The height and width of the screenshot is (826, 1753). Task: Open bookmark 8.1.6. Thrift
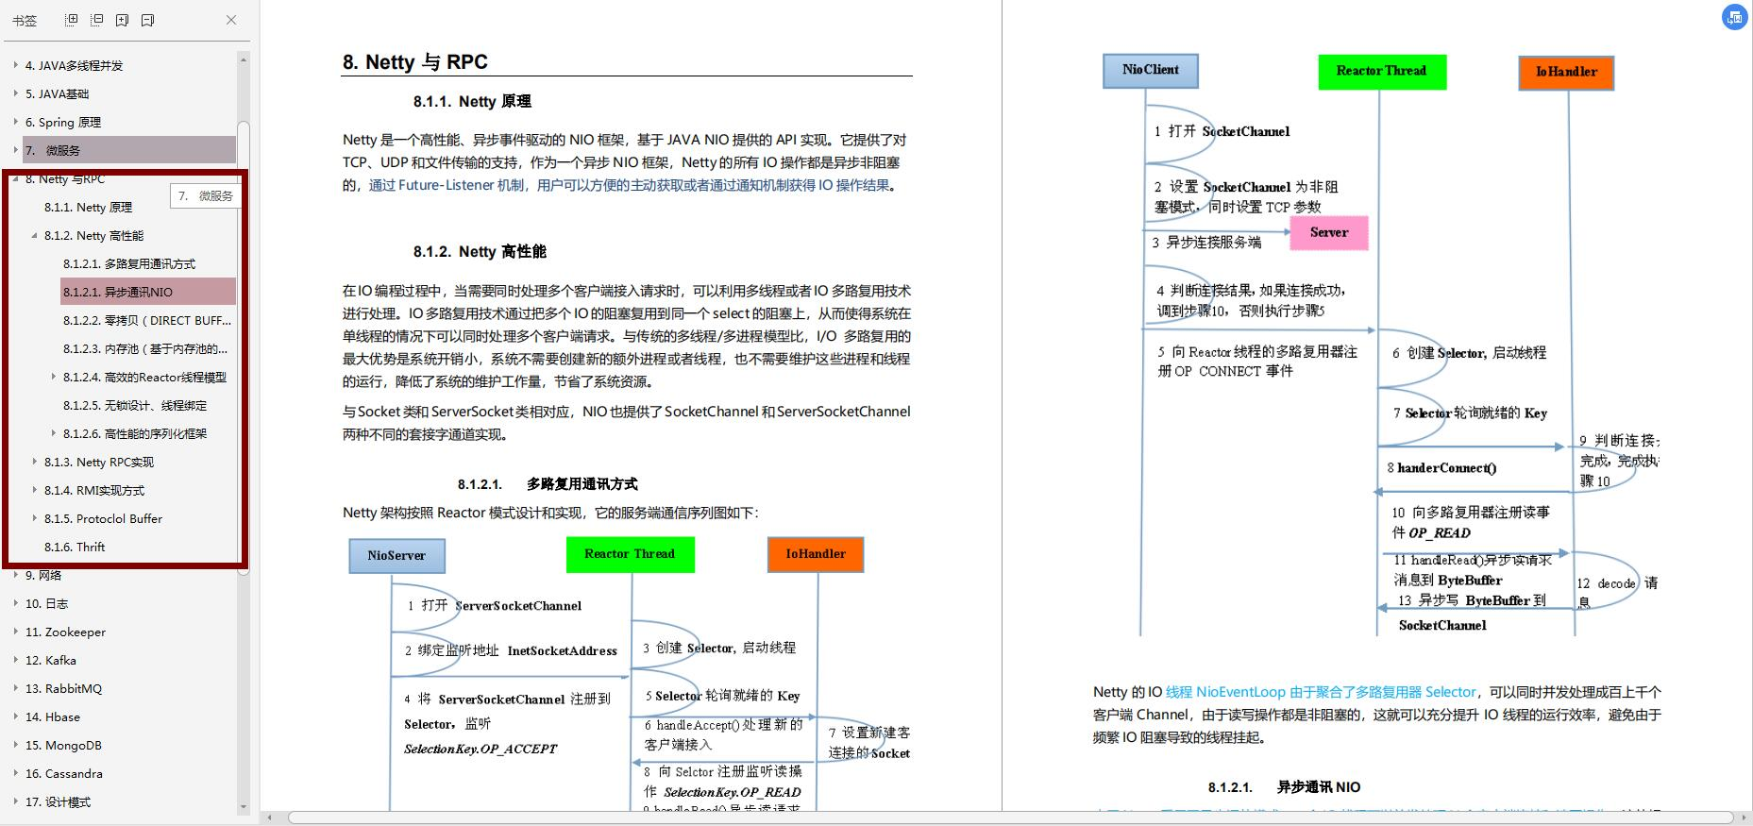(x=75, y=547)
